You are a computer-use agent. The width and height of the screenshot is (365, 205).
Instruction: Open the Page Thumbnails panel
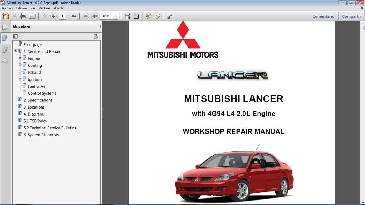tap(5, 27)
